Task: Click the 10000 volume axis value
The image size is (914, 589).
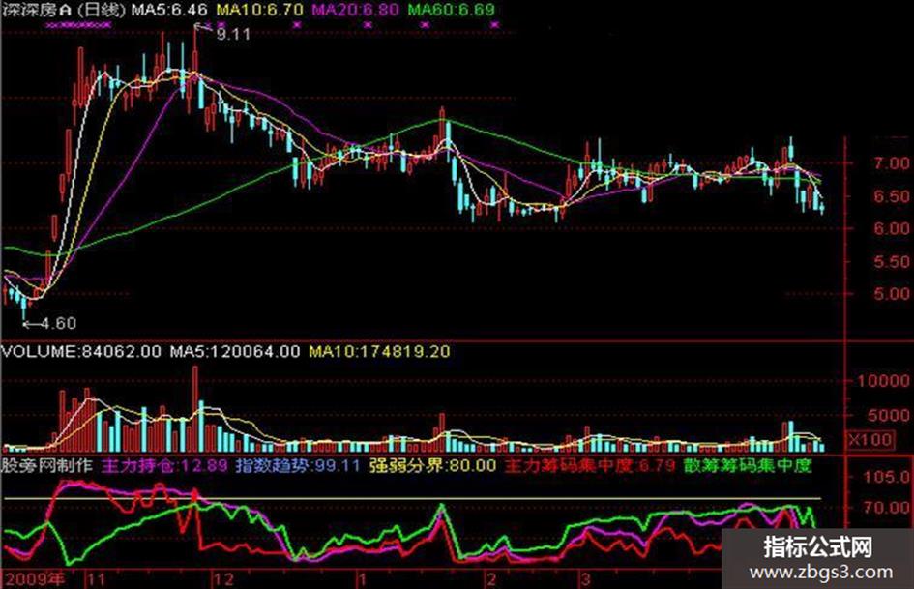Action: pos(883,381)
